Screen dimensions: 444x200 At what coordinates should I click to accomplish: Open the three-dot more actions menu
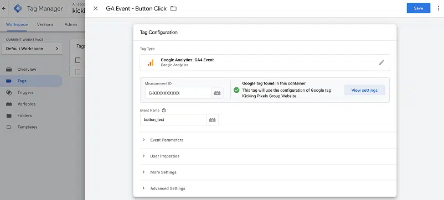[438, 8]
